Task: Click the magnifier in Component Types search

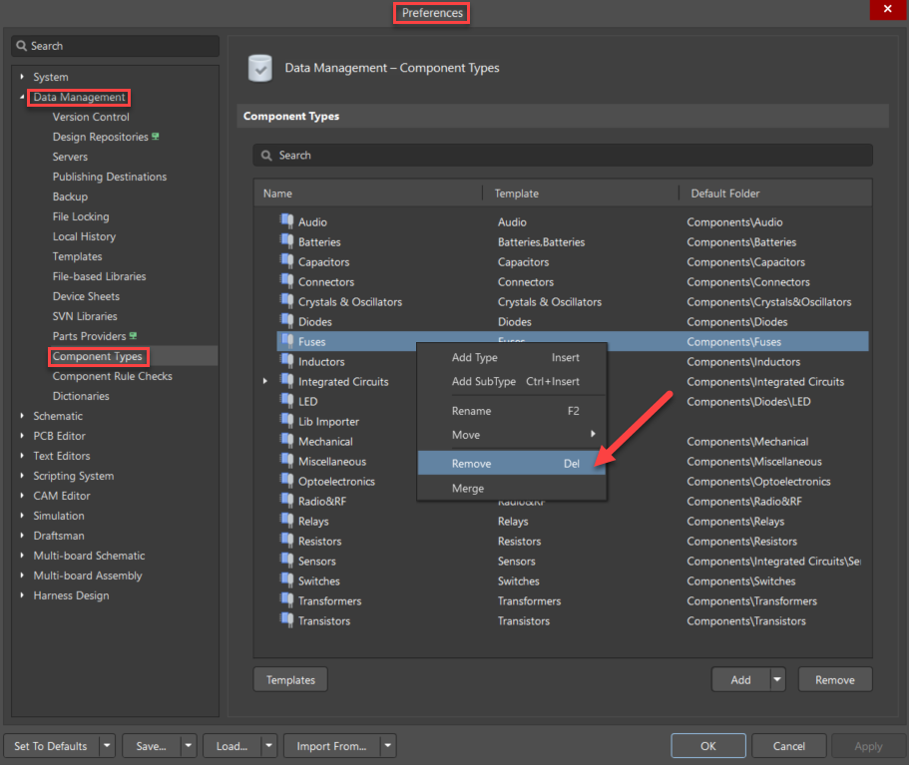Action: click(266, 156)
